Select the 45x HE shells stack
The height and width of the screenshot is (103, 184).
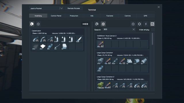(x=122, y=61)
